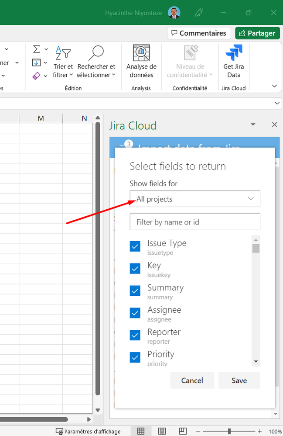Collapse the ribbon with chevron
283x436 pixels.
[274, 86]
